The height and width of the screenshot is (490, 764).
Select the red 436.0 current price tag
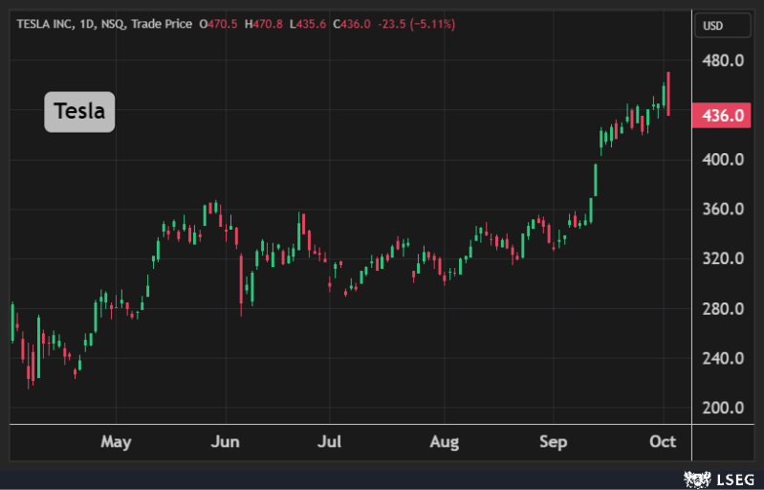723,116
